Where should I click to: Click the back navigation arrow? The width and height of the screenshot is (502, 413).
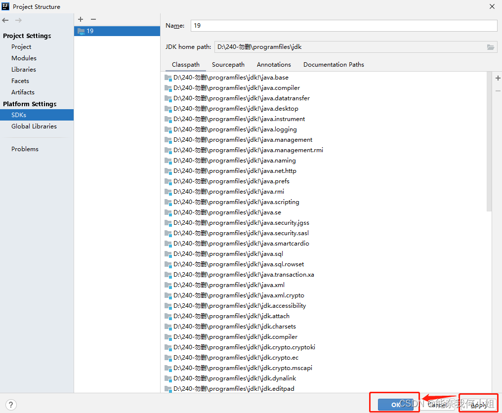(5, 20)
